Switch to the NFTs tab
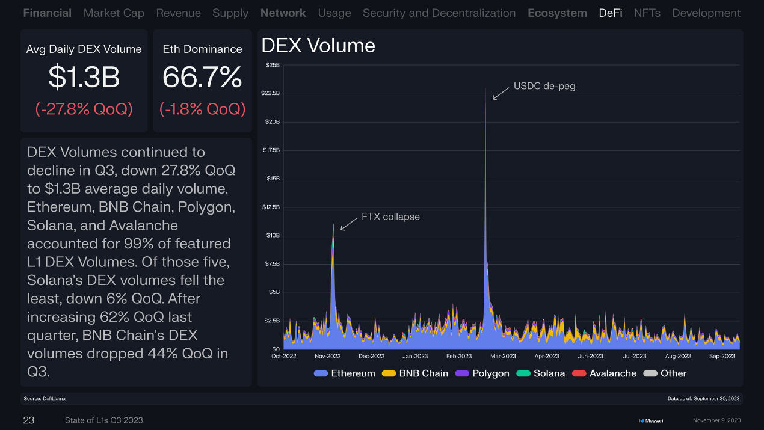The image size is (764, 430). pos(647,13)
